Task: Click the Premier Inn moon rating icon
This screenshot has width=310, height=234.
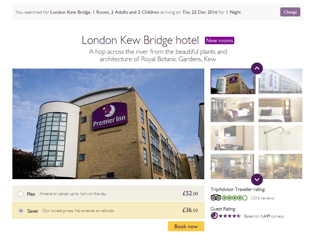Action: 214,216
